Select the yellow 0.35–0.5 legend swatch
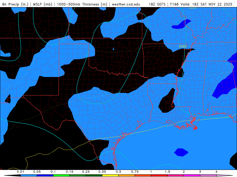The height and width of the screenshot is (177, 237). coord(110,176)
